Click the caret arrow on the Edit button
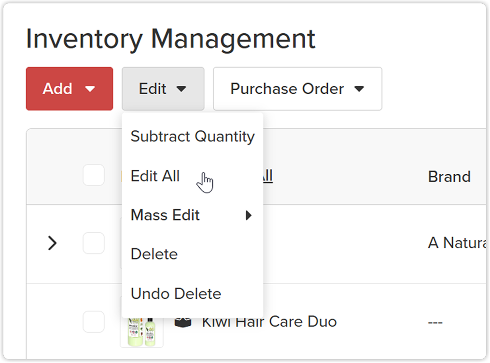 [181, 89]
